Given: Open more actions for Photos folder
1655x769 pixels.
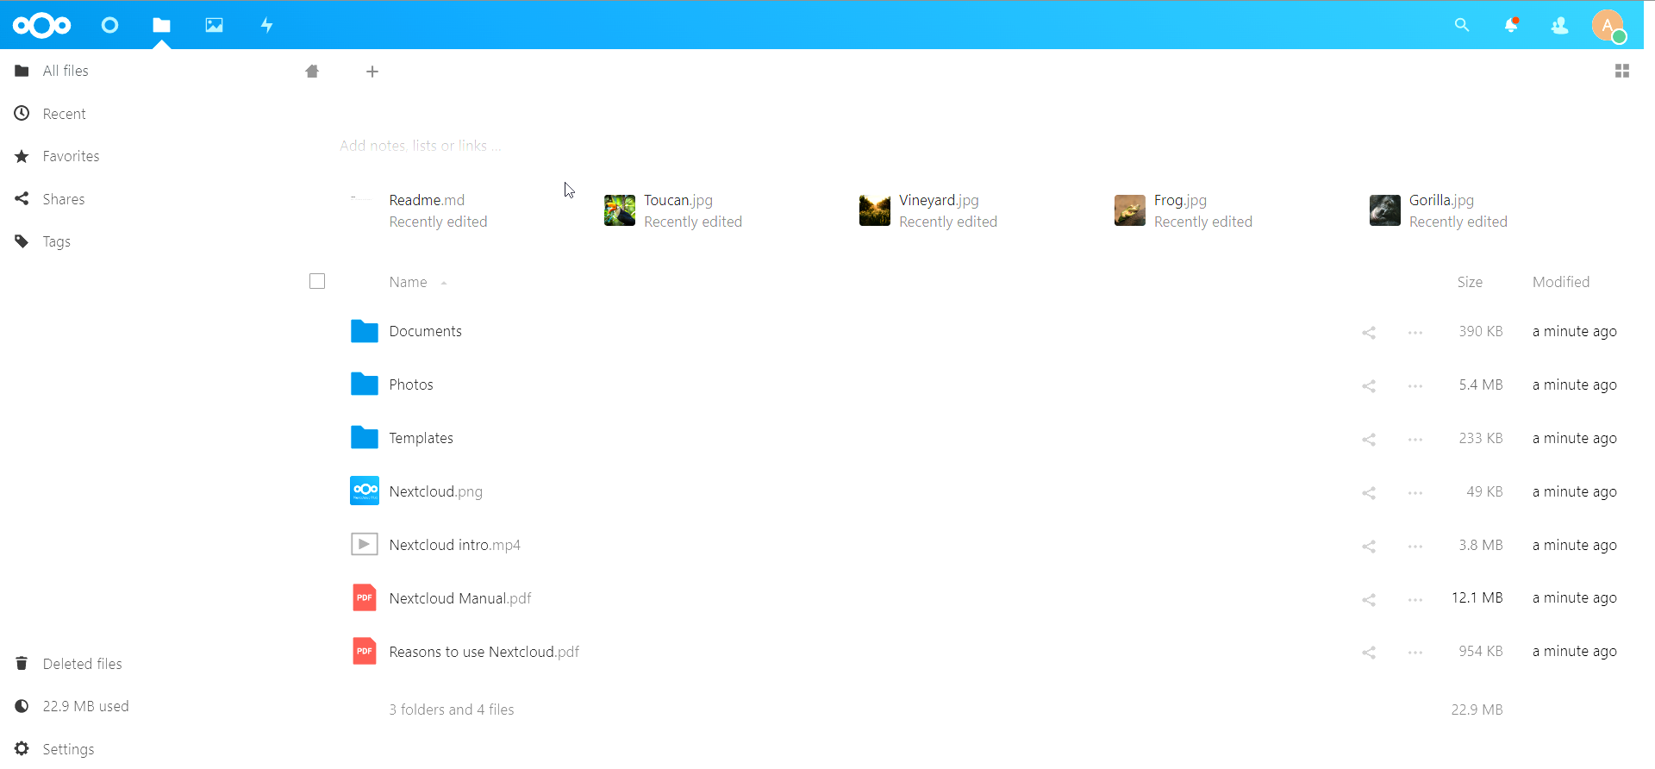Looking at the screenshot, I should [1415, 385].
